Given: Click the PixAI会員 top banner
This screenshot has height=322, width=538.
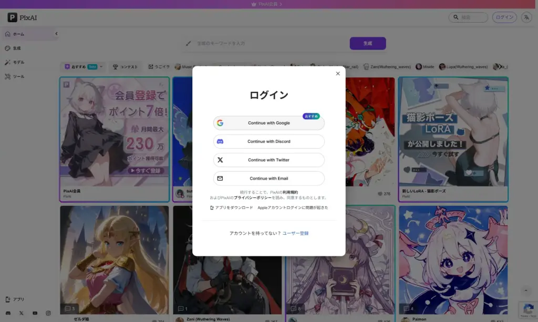Looking at the screenshot, I should point(266,4).
